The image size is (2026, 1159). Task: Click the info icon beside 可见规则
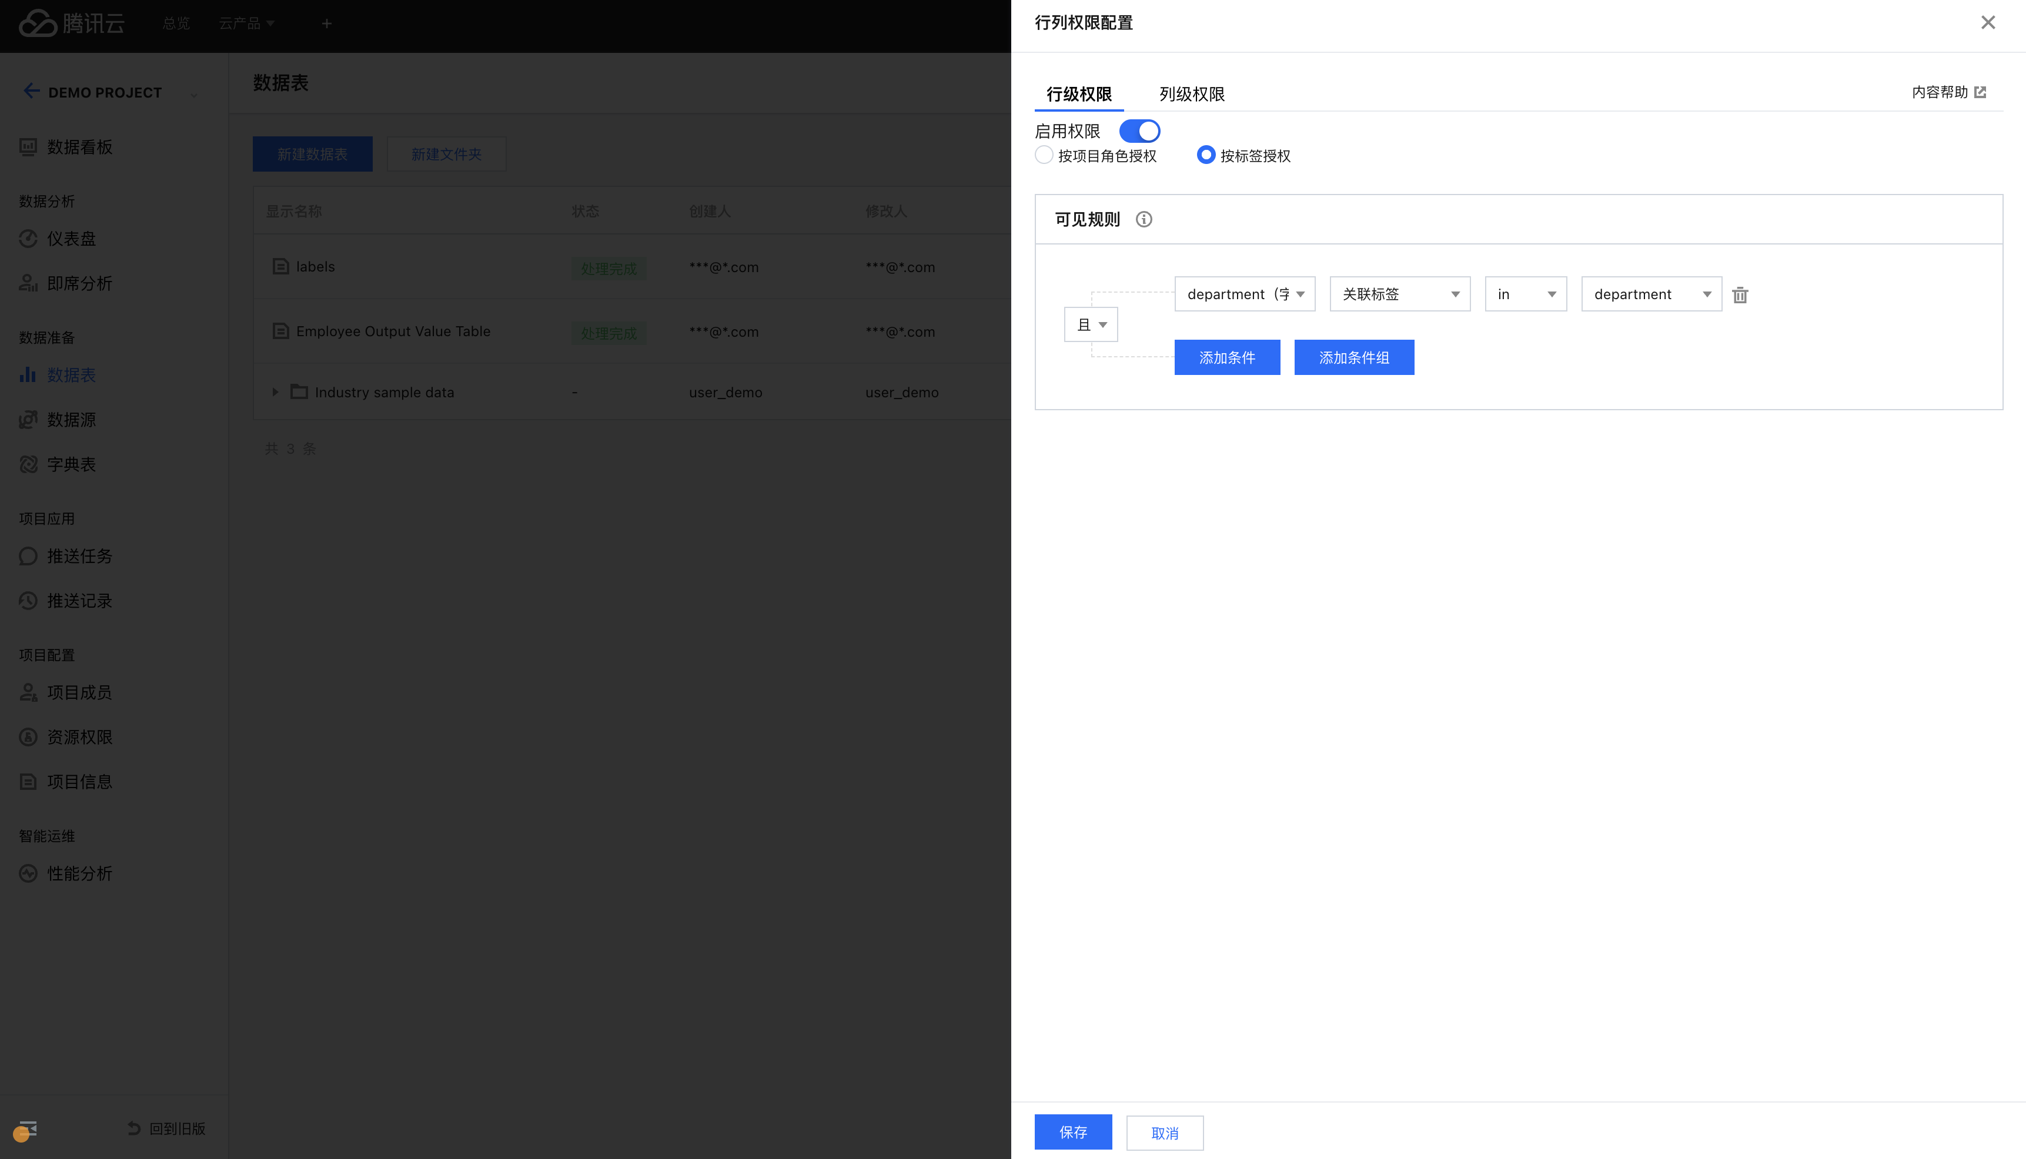coord(1143,219)
